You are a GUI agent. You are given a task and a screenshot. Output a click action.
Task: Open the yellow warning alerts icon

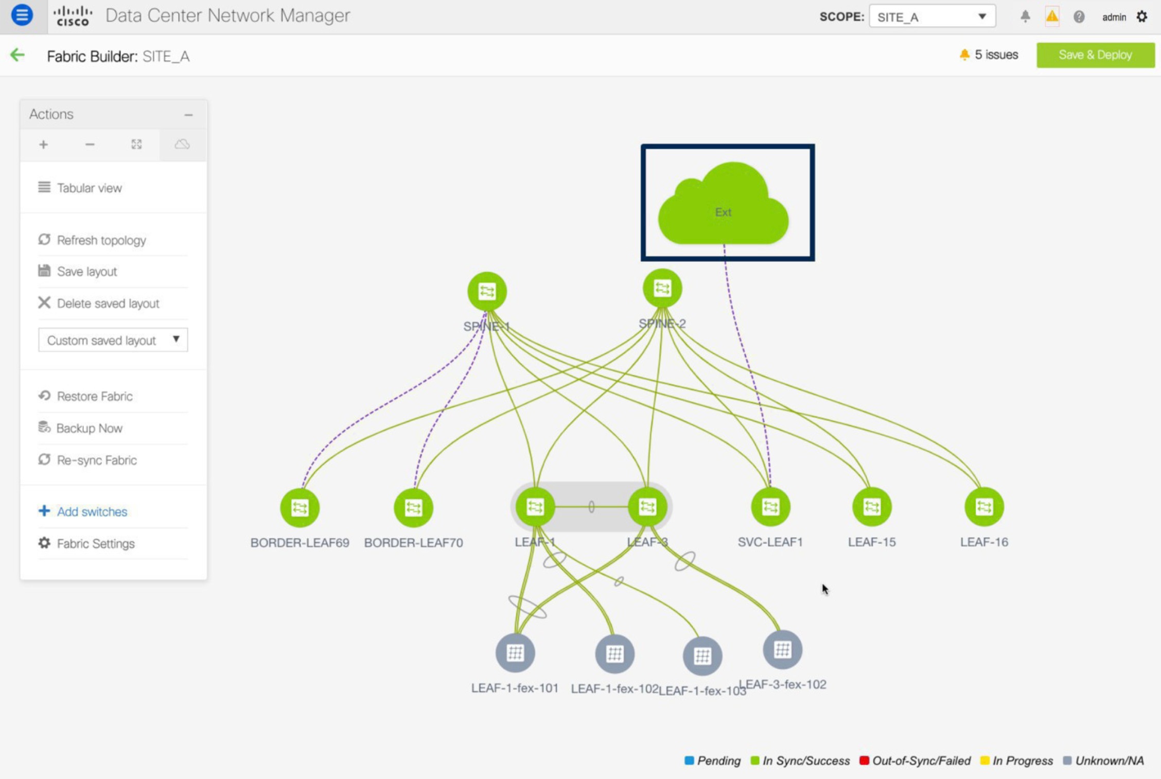1052,16
